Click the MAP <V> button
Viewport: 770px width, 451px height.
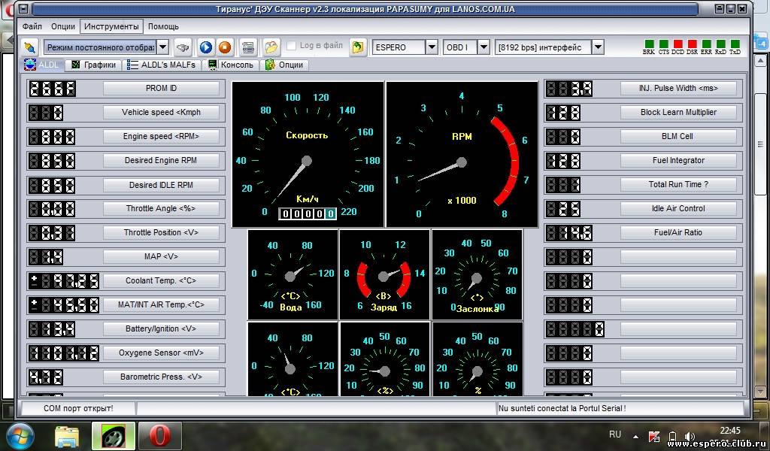pyautogui.click(x=161, y=256)
